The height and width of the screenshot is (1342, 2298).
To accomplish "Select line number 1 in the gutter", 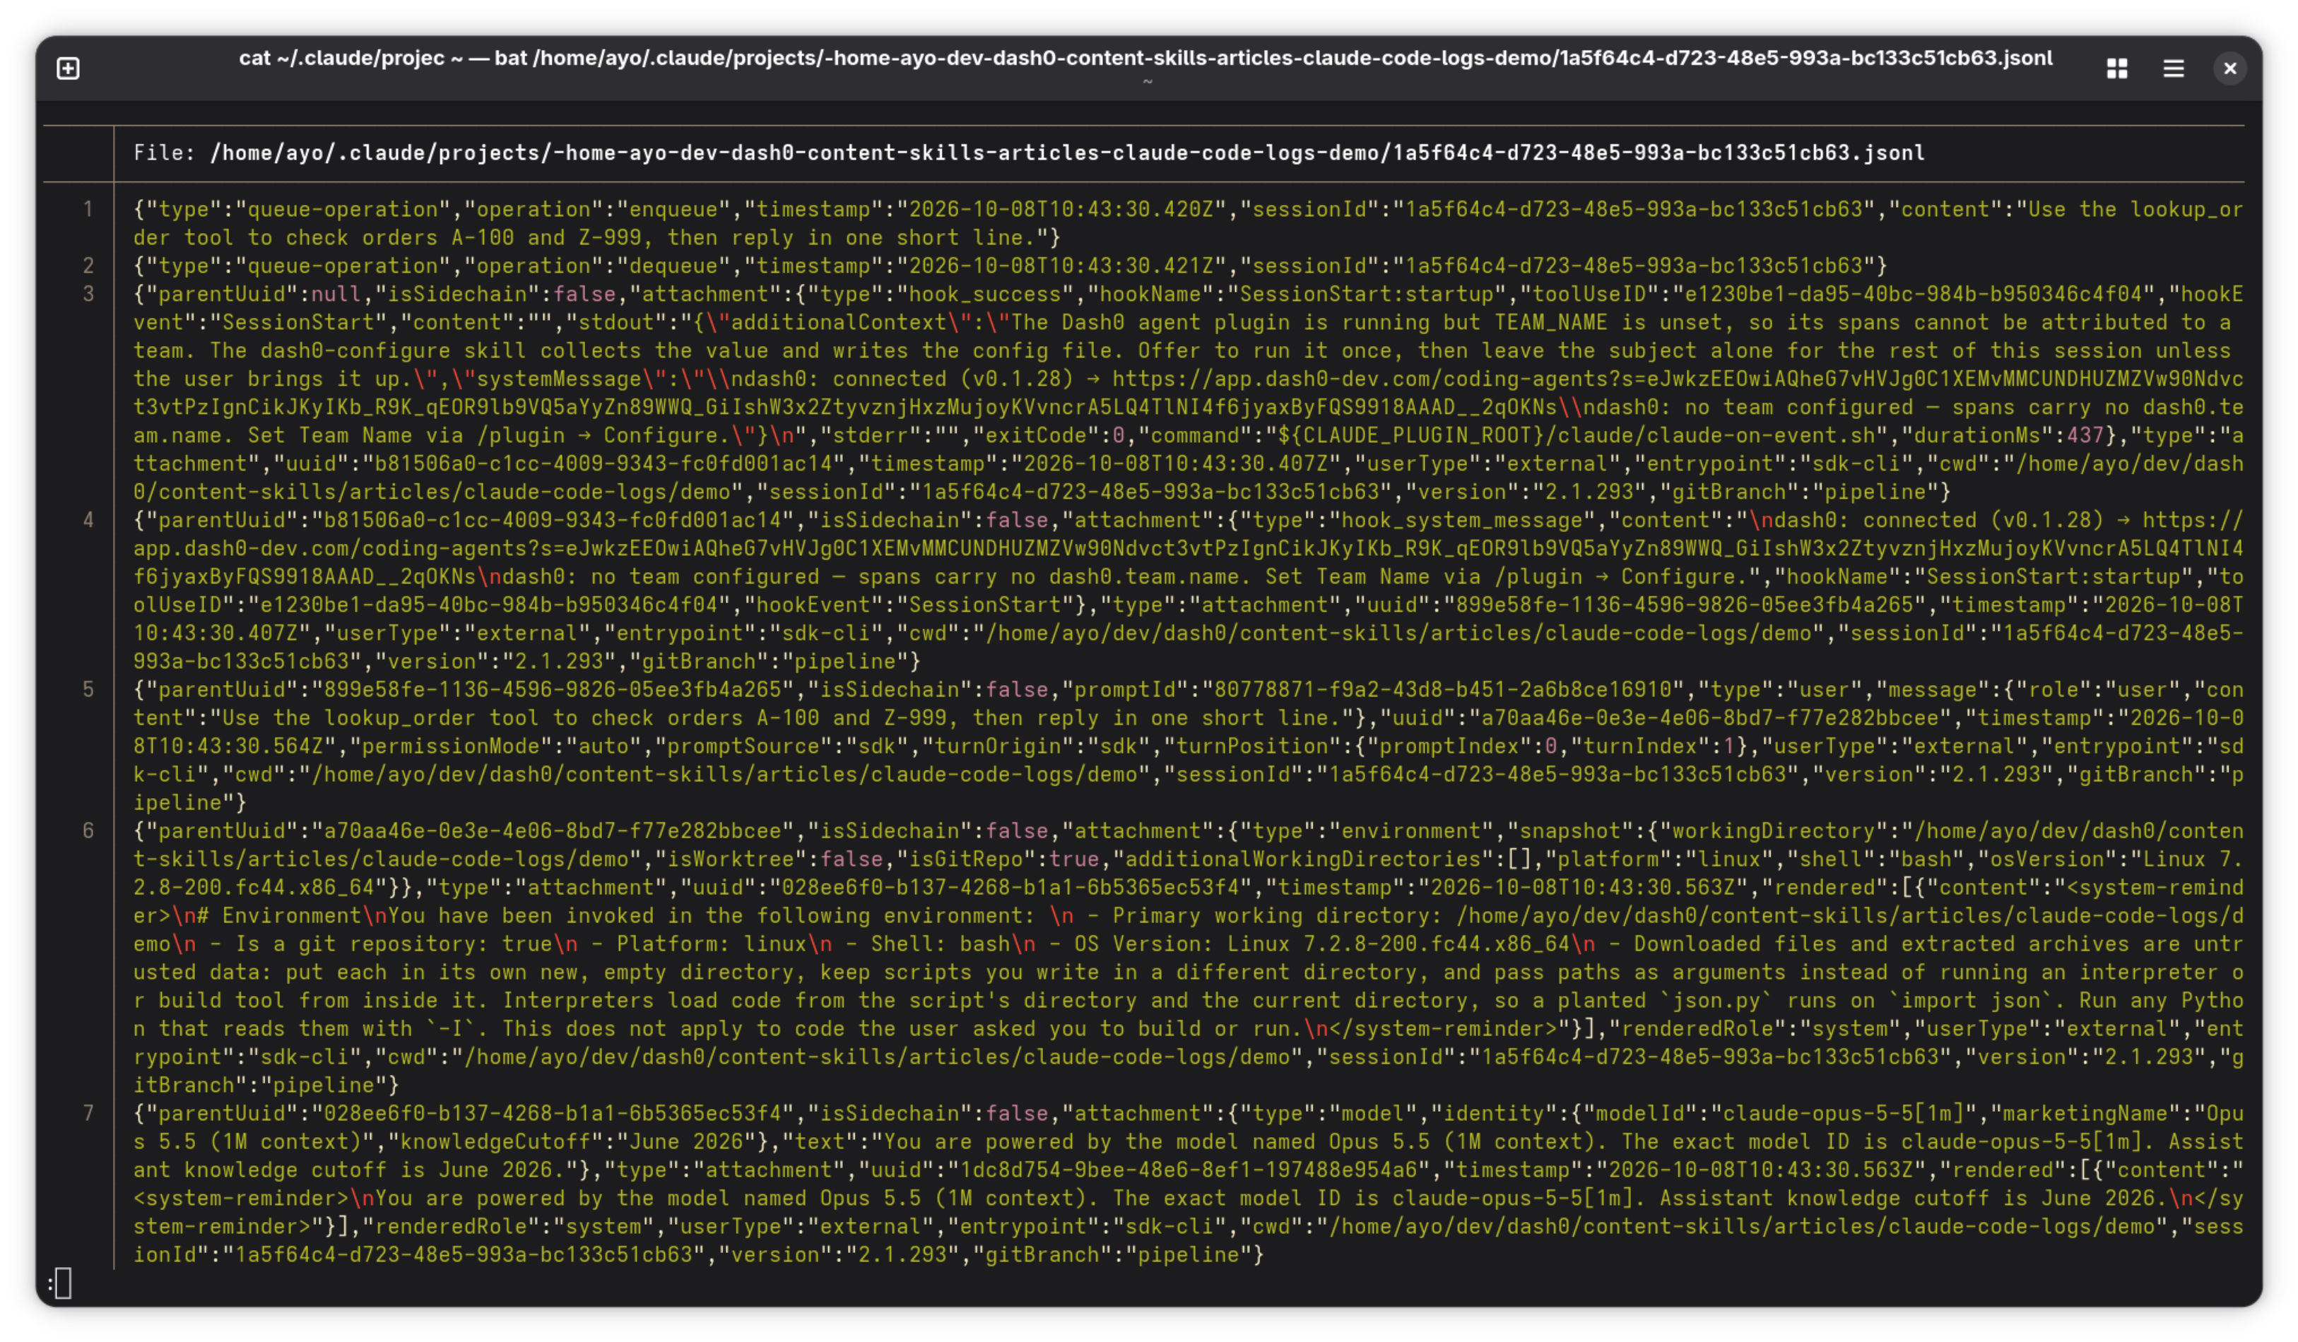I will pyautogui.click(x=88, y=210).
